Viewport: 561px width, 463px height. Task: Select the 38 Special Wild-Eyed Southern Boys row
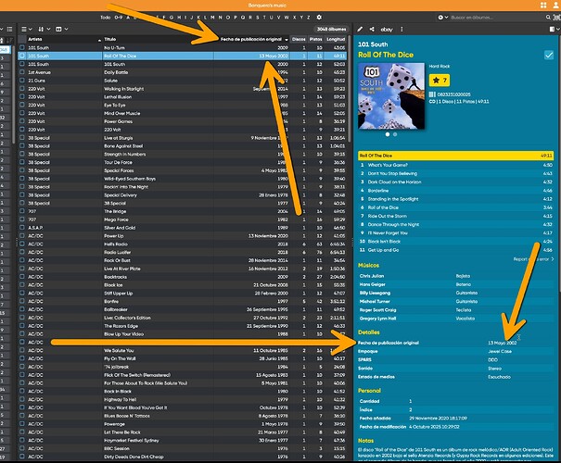point(182,179)
